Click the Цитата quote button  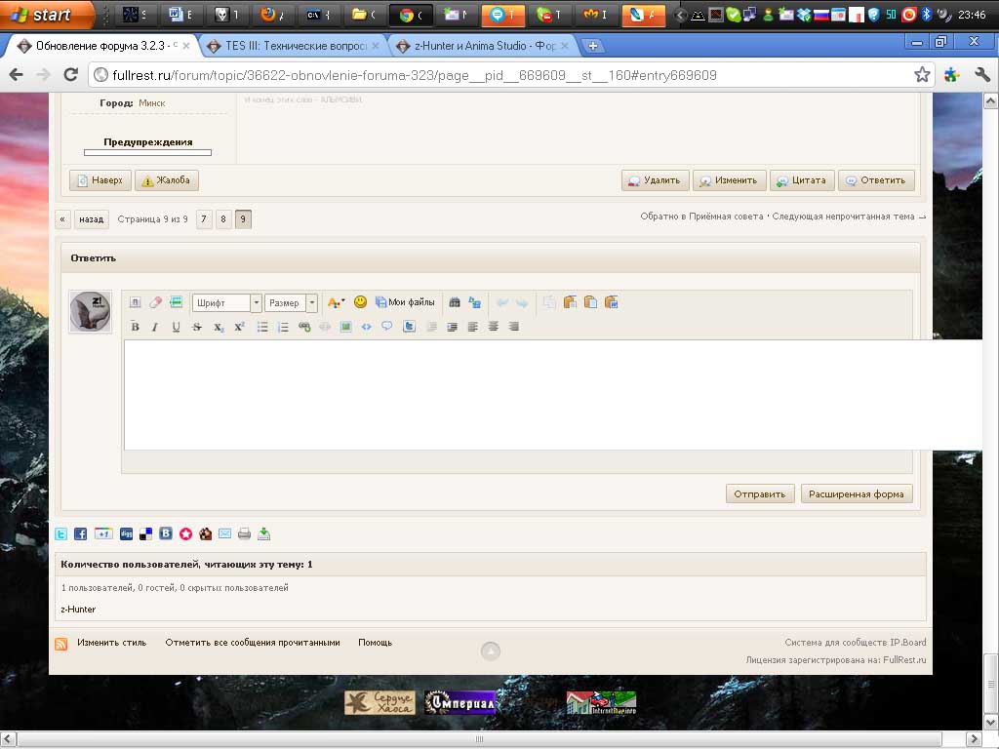coord(800,180)
